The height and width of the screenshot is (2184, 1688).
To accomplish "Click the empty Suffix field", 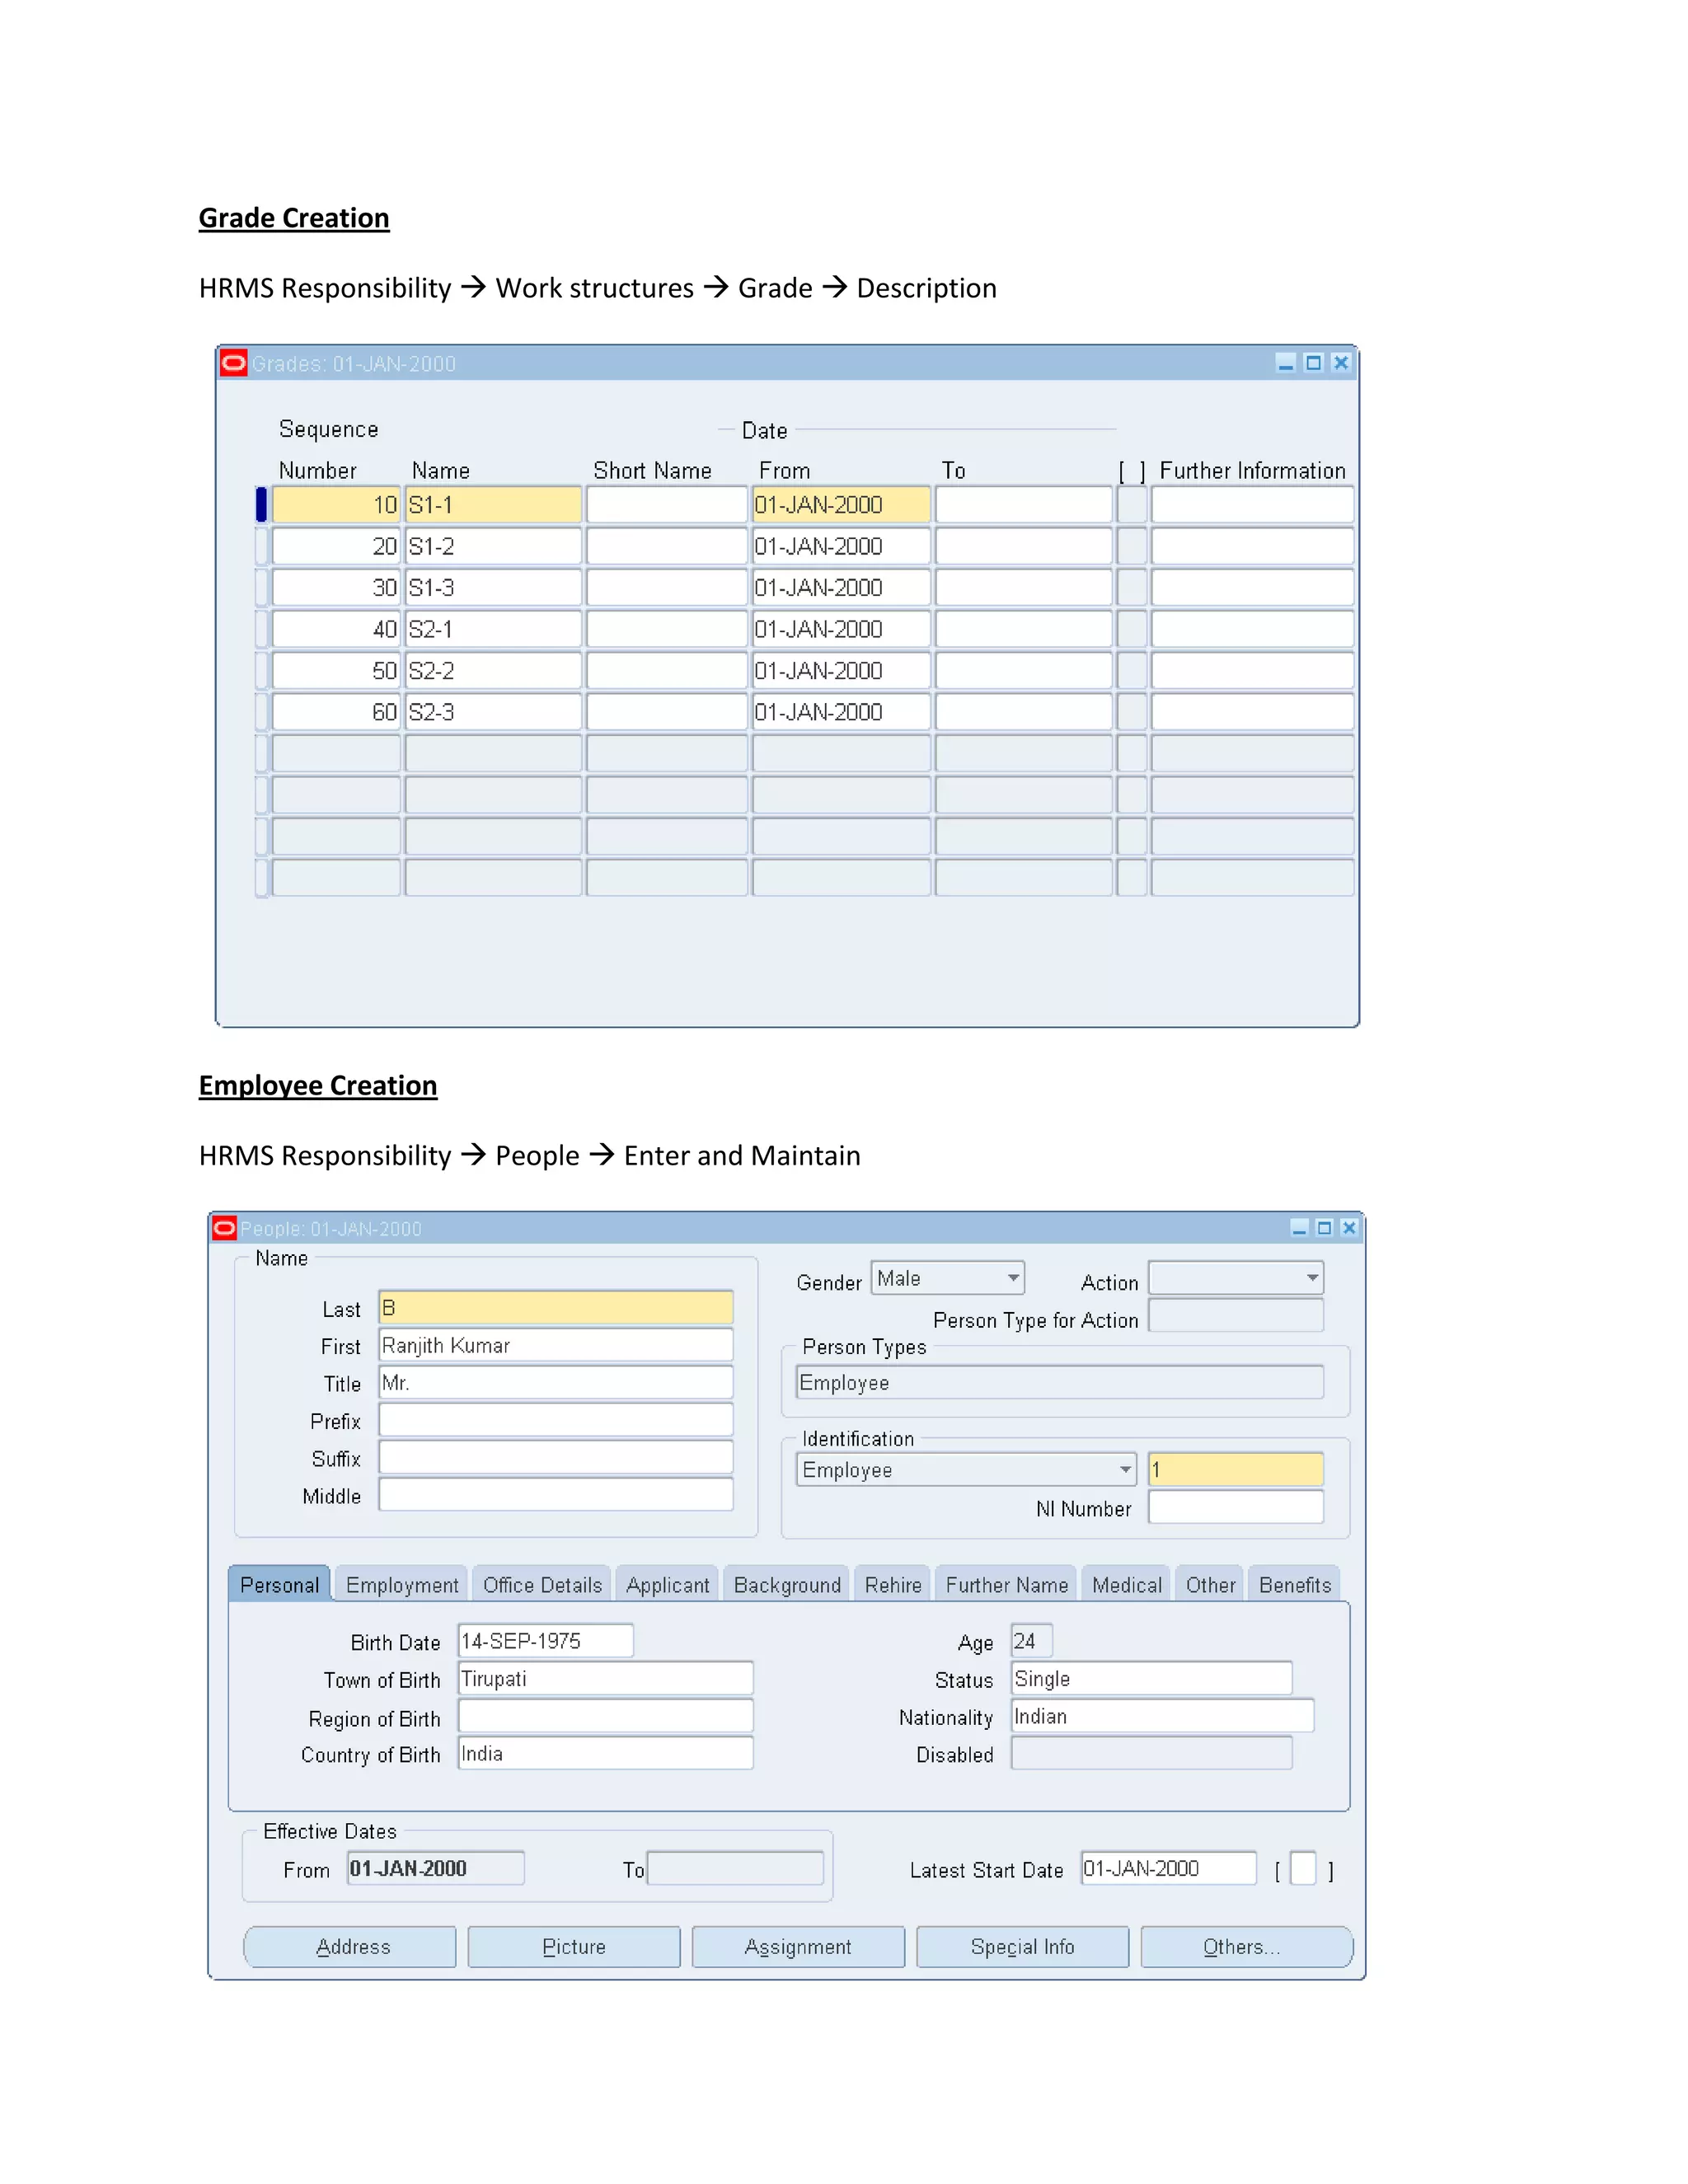I will (555, 1457).
